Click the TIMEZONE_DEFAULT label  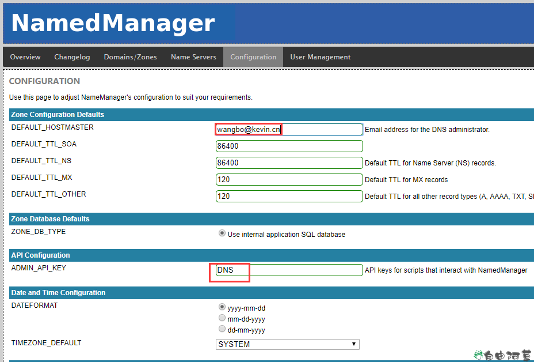point(46,343)
